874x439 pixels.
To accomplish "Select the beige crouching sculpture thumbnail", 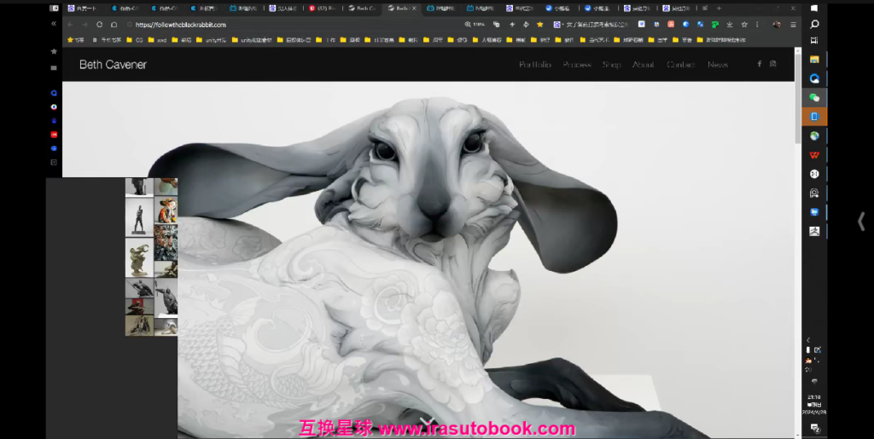I will [139, 257].
